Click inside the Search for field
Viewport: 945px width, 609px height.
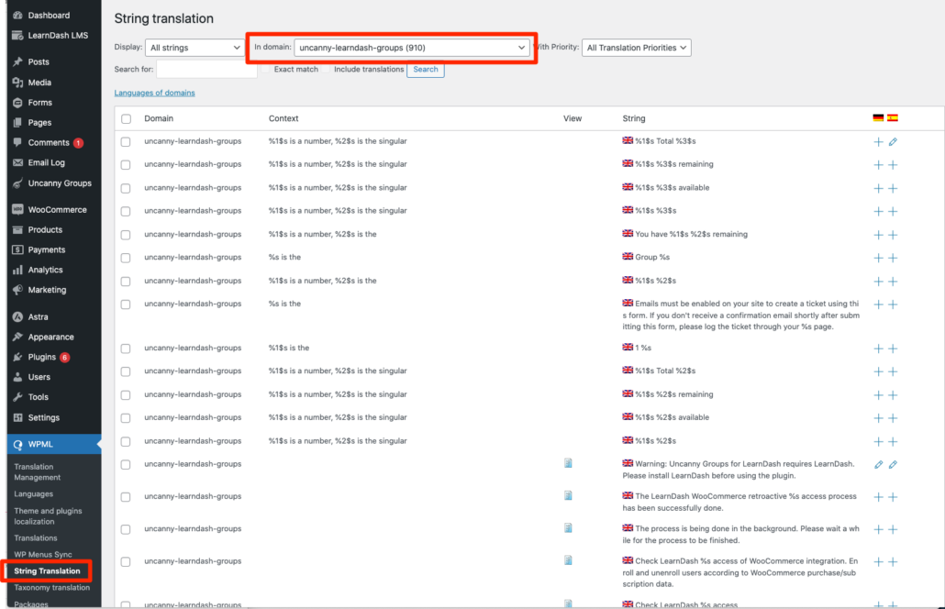pyautogui.click(x=206, y=69)
